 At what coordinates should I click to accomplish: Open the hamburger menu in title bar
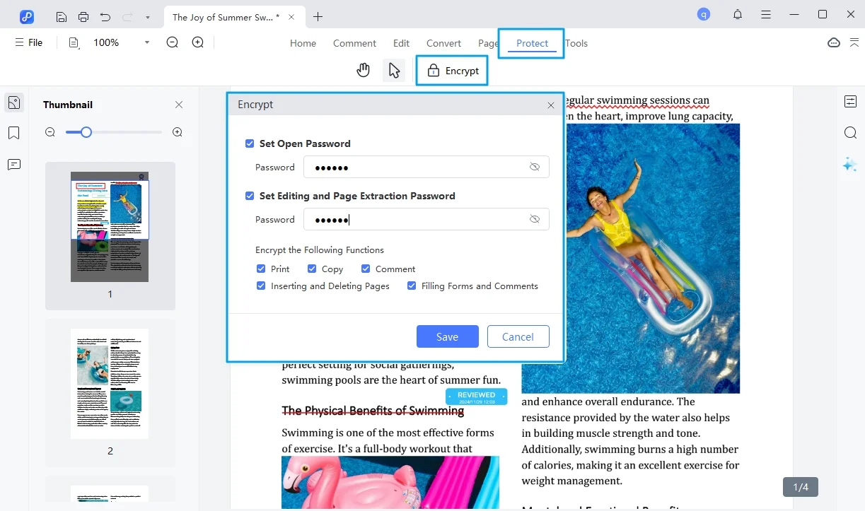(766, 15)
